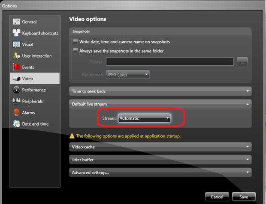This screenshot has width=266, height=204.
Task: Open the Date and time section label
Action: [35, 124]
